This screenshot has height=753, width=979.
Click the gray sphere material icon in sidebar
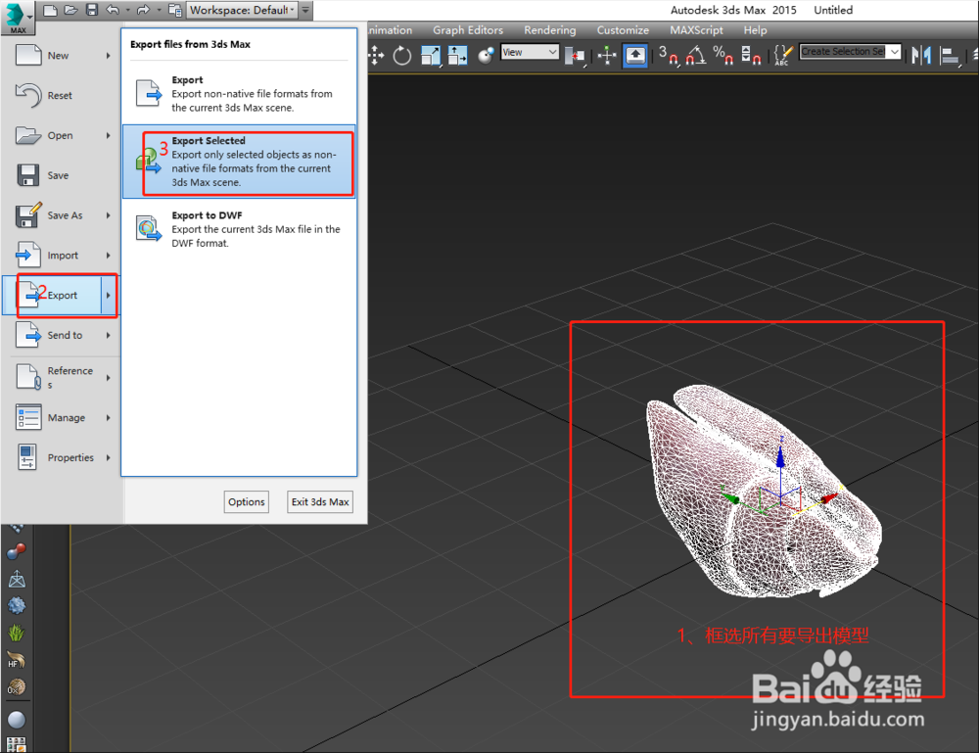click(17, 720)
